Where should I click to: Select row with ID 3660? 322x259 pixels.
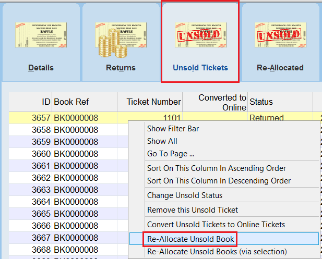[x=68, y=154]
